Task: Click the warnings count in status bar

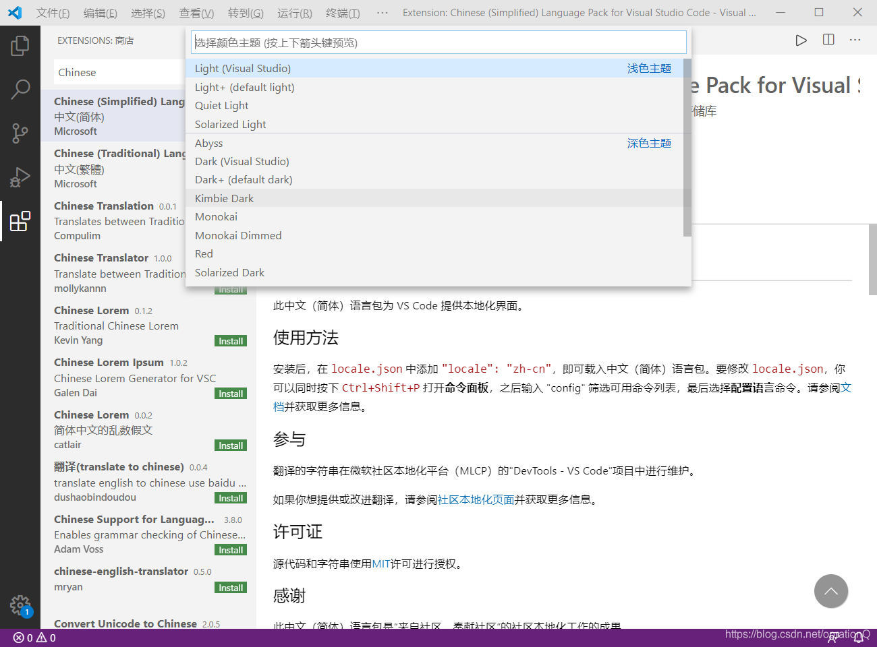Action: coord(46,638)
